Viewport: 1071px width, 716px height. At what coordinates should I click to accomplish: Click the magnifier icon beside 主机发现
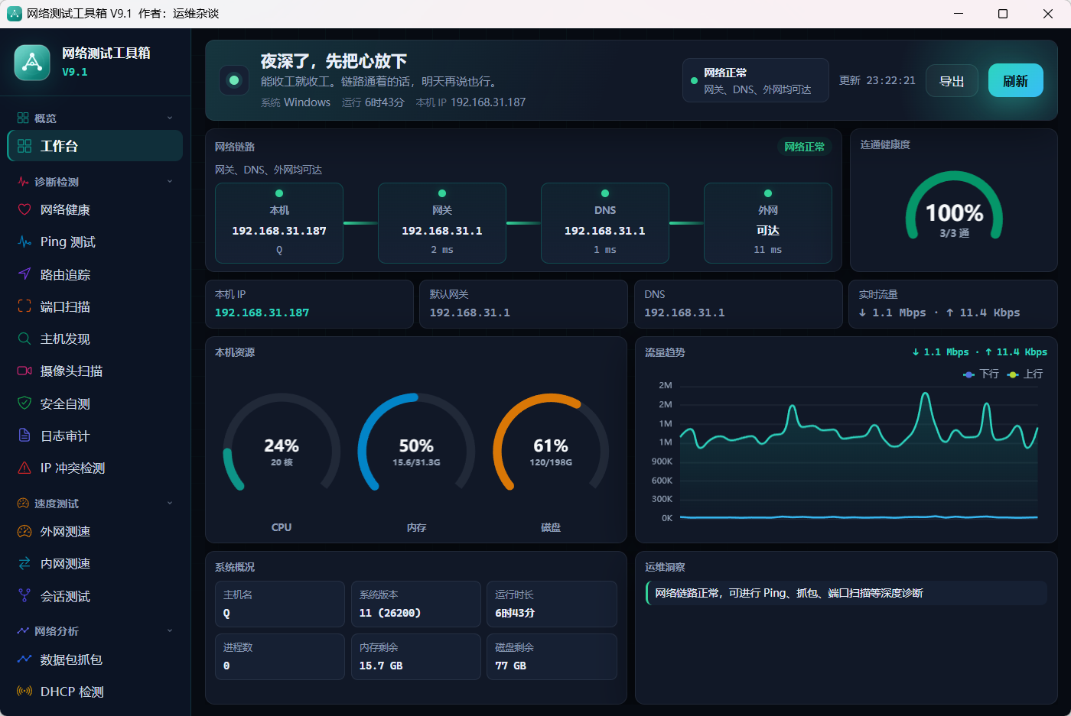(x=24, y=339)
